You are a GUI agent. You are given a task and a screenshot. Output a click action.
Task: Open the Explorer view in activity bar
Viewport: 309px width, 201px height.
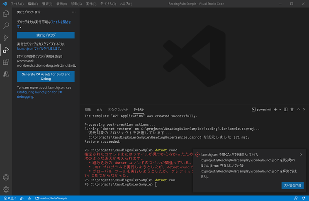[6, 13]
